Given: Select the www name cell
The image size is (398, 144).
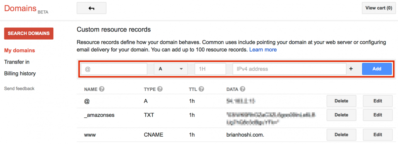Looking at the screenshot, I should [90, 135].
